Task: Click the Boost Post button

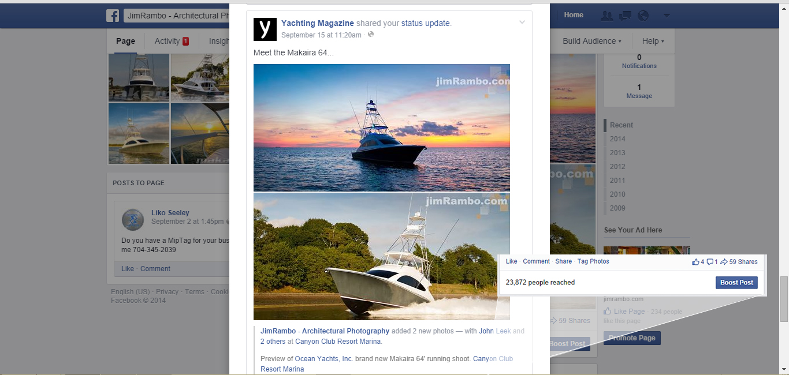Action: 737,283
